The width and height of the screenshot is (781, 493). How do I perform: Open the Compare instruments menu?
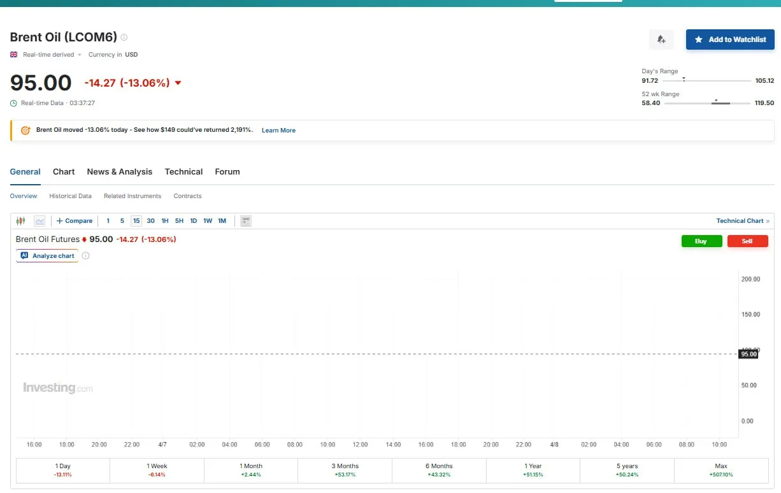(75, 221)
